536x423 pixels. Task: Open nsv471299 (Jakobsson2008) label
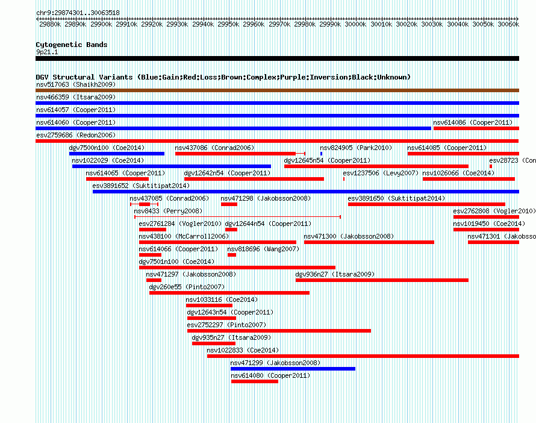click(275, 363)
